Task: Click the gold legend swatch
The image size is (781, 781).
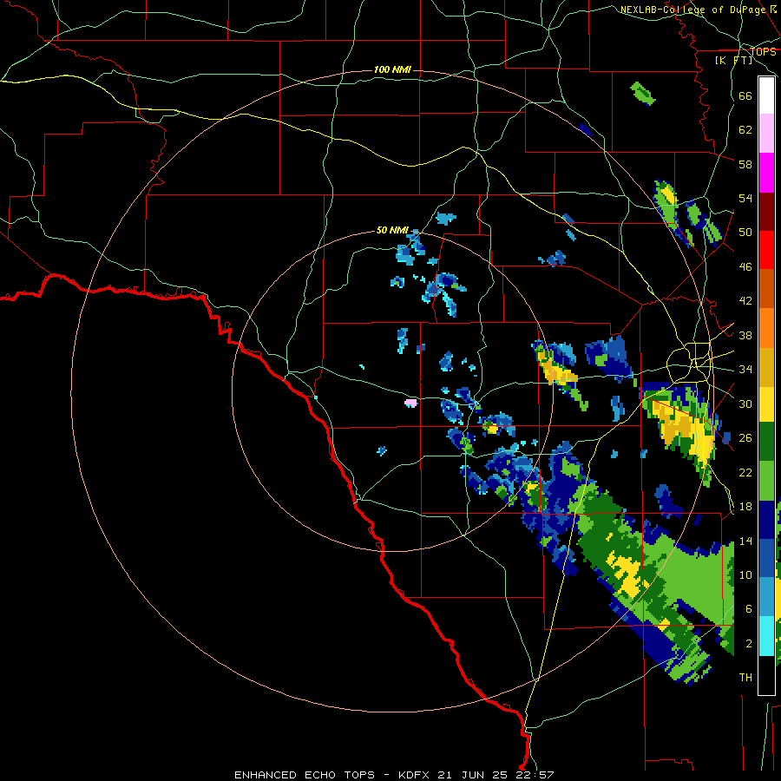Action: (766, 367)
